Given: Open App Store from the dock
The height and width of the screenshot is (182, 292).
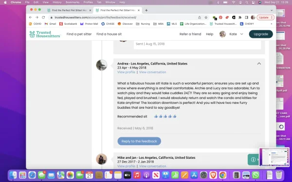Looking at the screenshot, I should coord(194,175).
